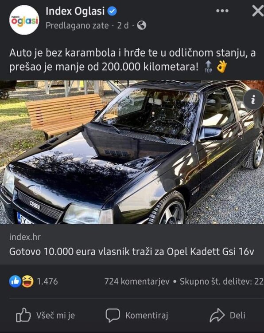
Task: Open the Opel Kadett car photo
Action: pos(132,152)
